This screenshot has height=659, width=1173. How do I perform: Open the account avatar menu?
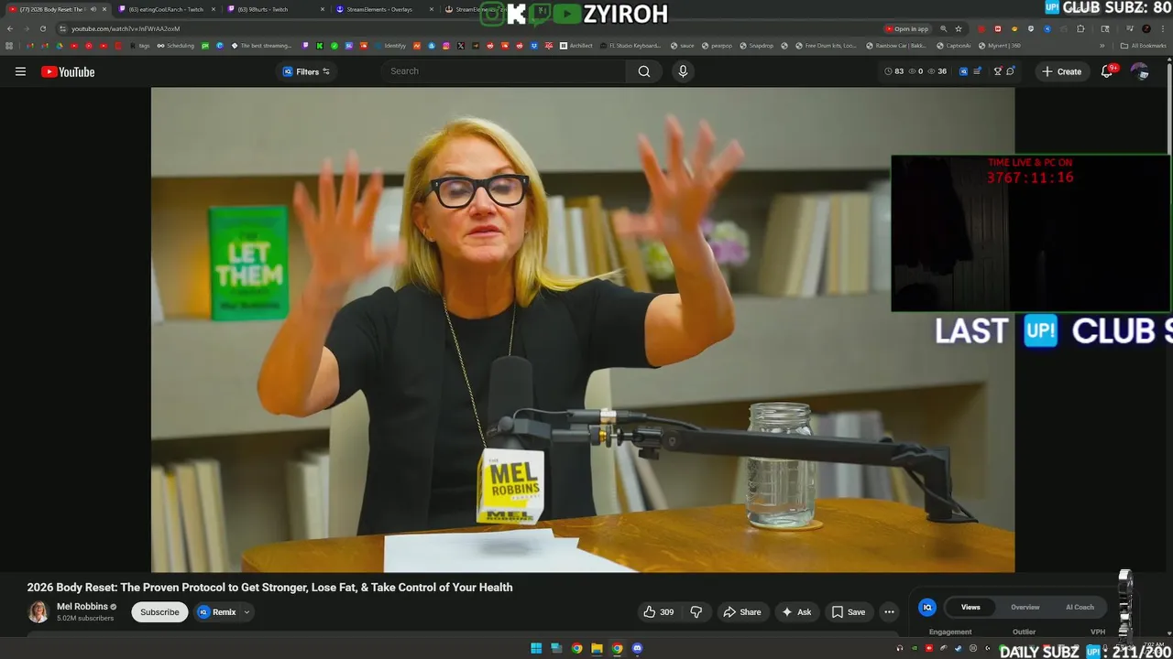(x=1139, y=71)
